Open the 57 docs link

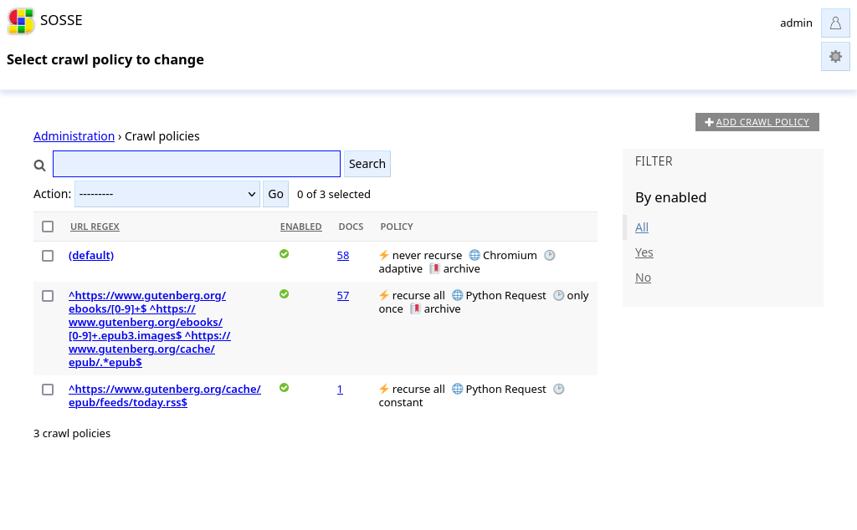tap(342, 295)
